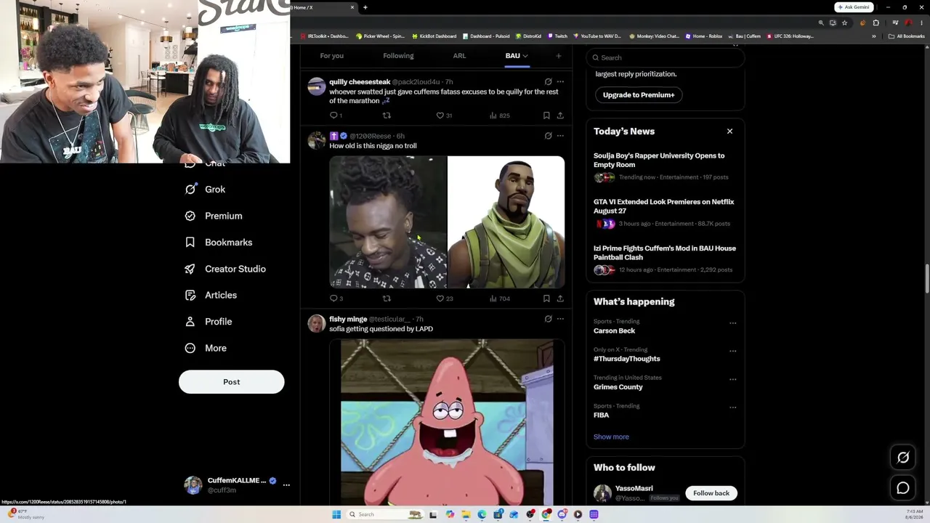Open File Explorer from the taskbar
The height and width of the screenshot is (523, 930).
(466, 514)
